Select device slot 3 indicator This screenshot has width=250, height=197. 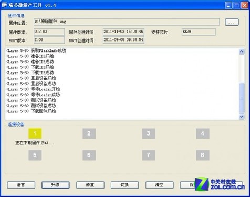click(149, 133)
